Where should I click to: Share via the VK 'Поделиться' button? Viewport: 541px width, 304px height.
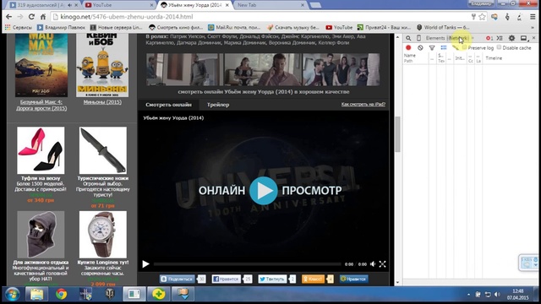click(x=178, y=279)
